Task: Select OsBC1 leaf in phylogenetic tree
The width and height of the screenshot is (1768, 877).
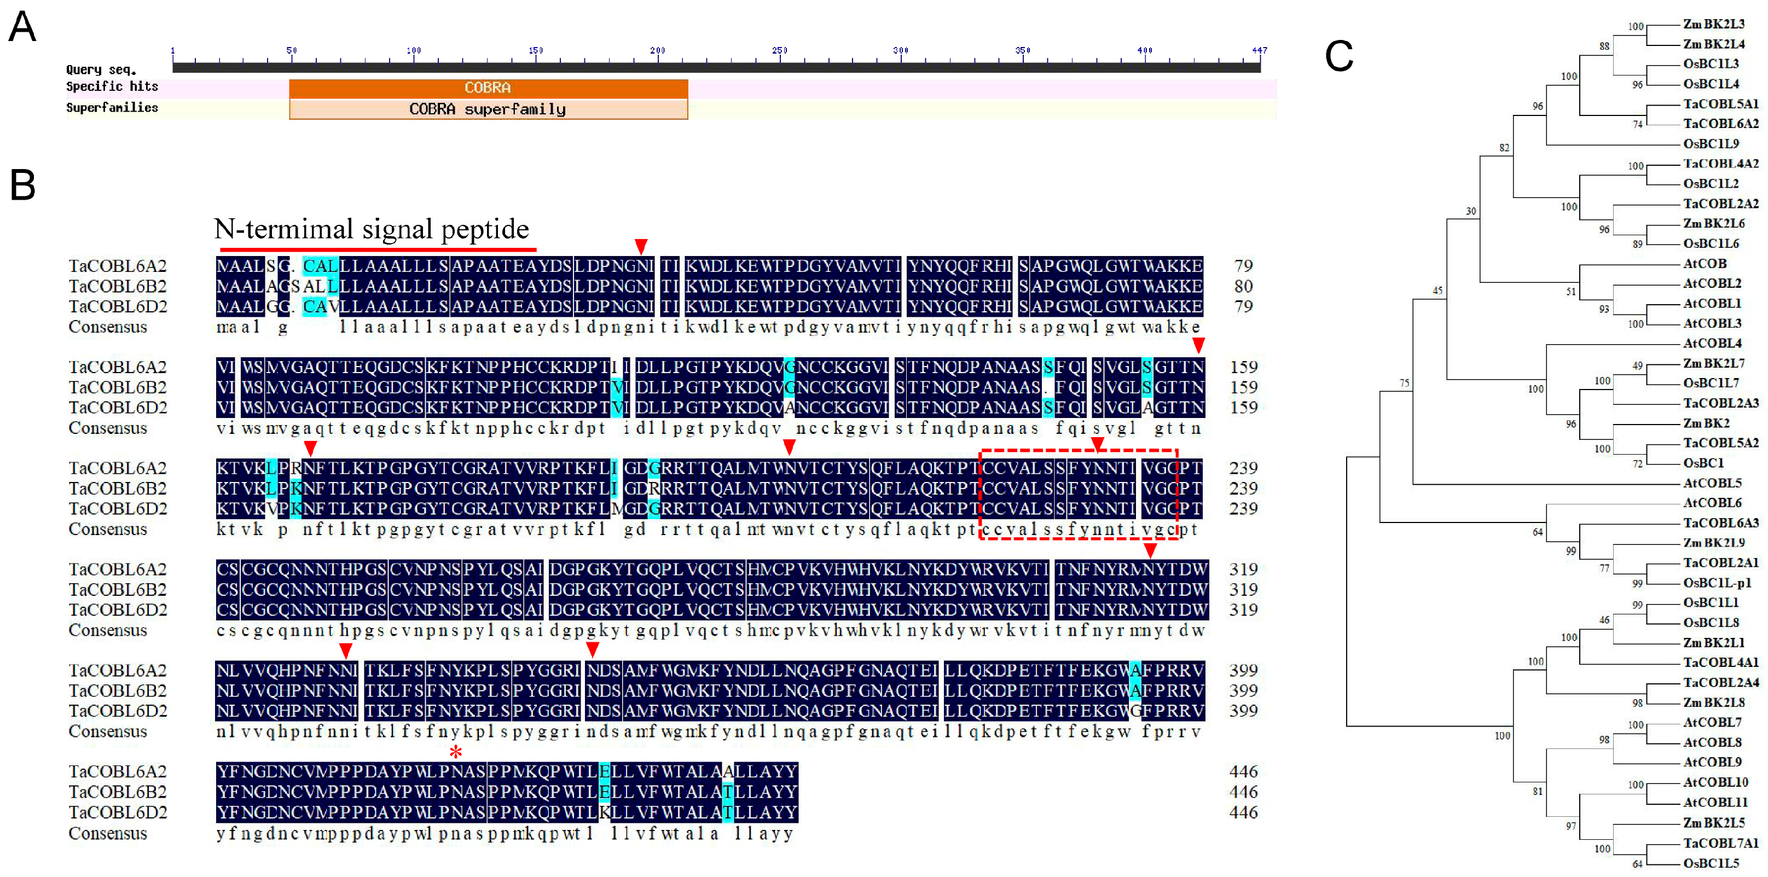Action: tap(1703, 463)
